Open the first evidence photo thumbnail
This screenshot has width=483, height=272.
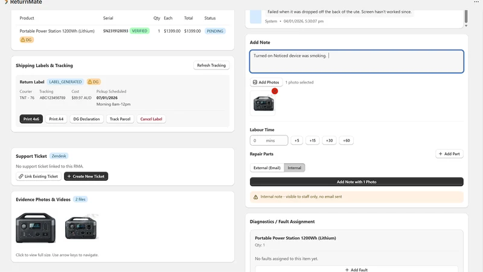[36, 228]
